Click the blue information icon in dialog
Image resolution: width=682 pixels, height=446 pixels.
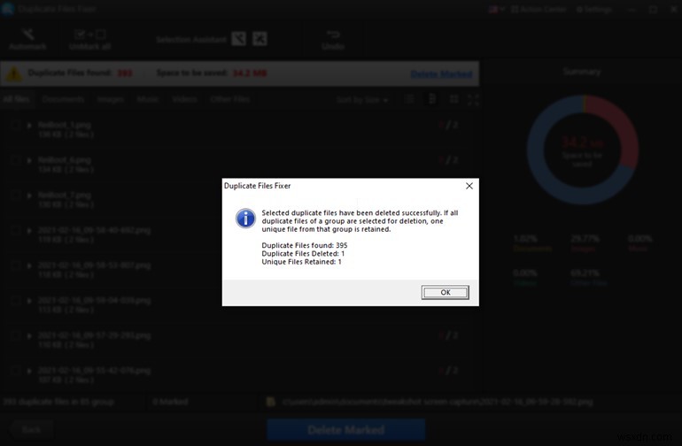245,218
